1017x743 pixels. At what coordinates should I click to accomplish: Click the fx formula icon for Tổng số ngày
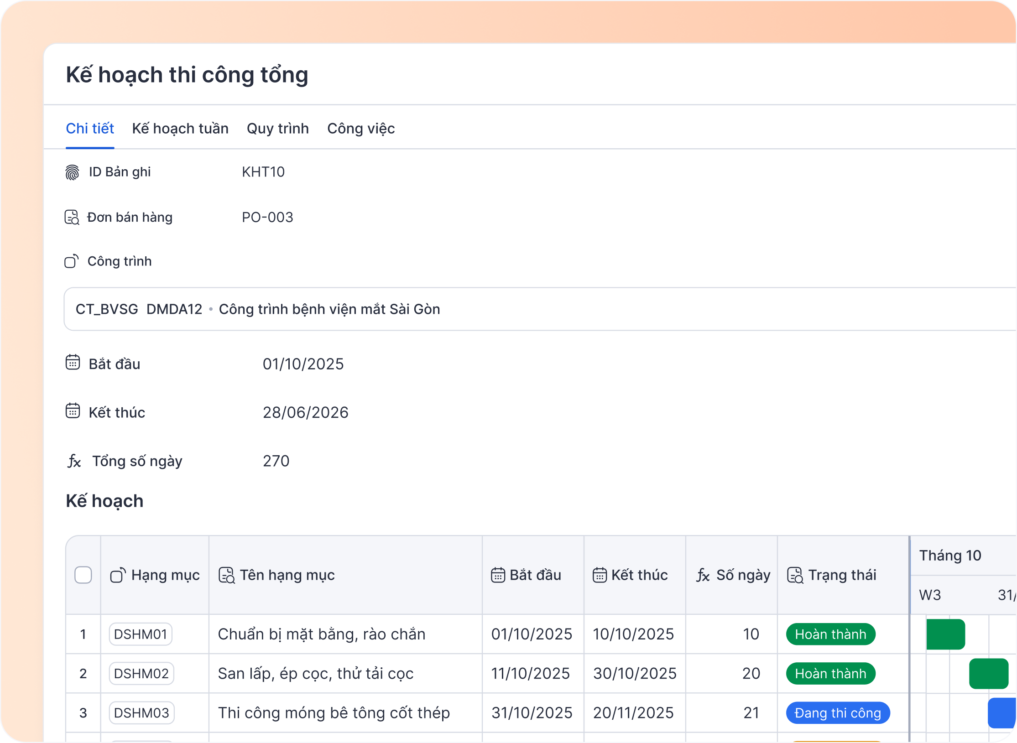[x=74, y=461]
